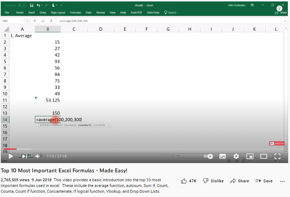Viewport: 290px width, 197px height.
Task: Switch to miniplayer mode
Action: pos(250,156)
